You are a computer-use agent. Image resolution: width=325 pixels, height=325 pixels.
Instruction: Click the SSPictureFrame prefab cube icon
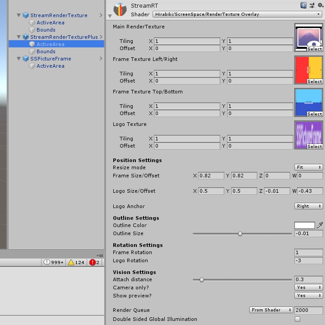pos(26,59)
